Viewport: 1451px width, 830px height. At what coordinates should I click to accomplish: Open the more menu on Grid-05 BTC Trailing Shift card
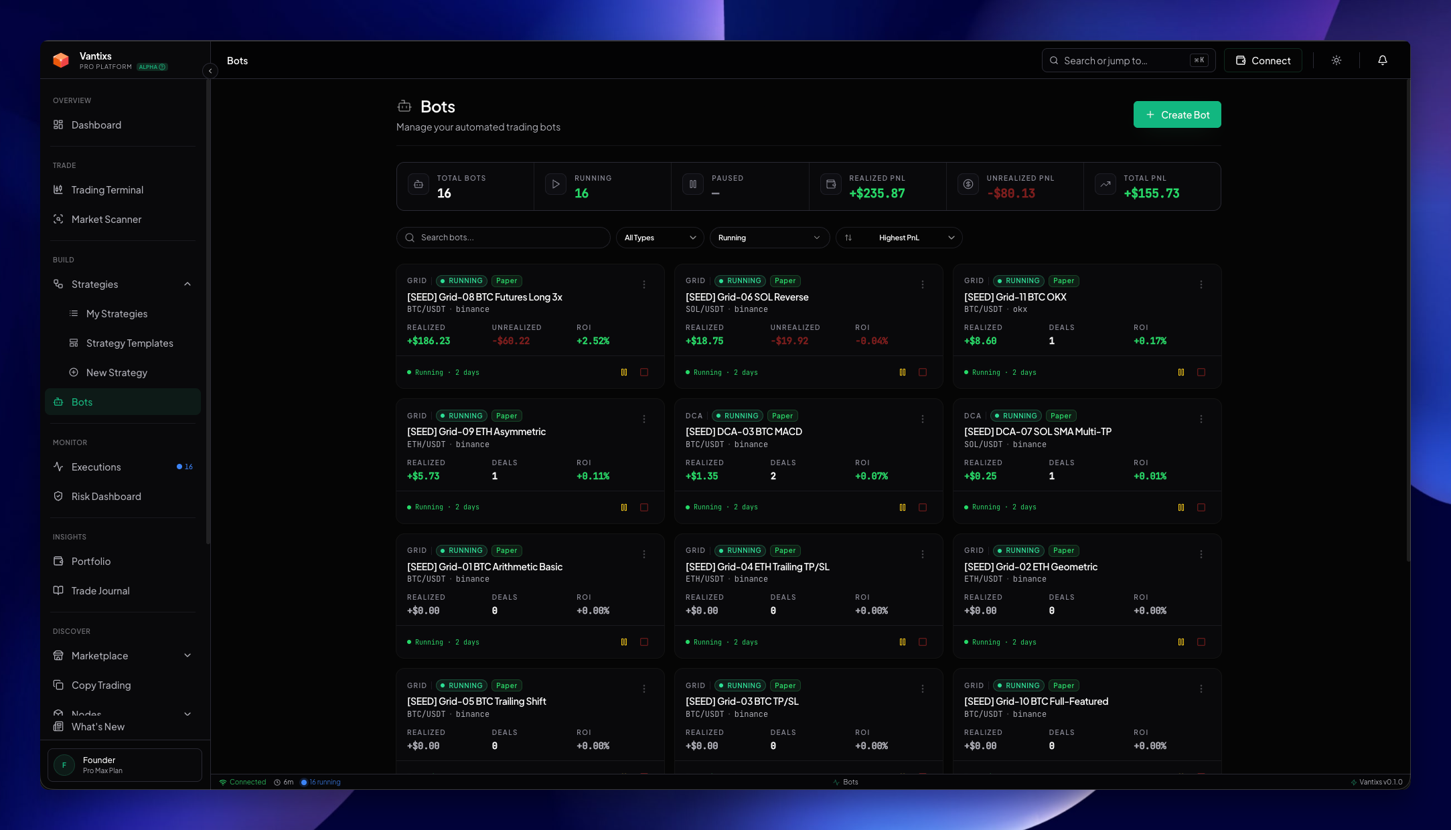[644, 689]
